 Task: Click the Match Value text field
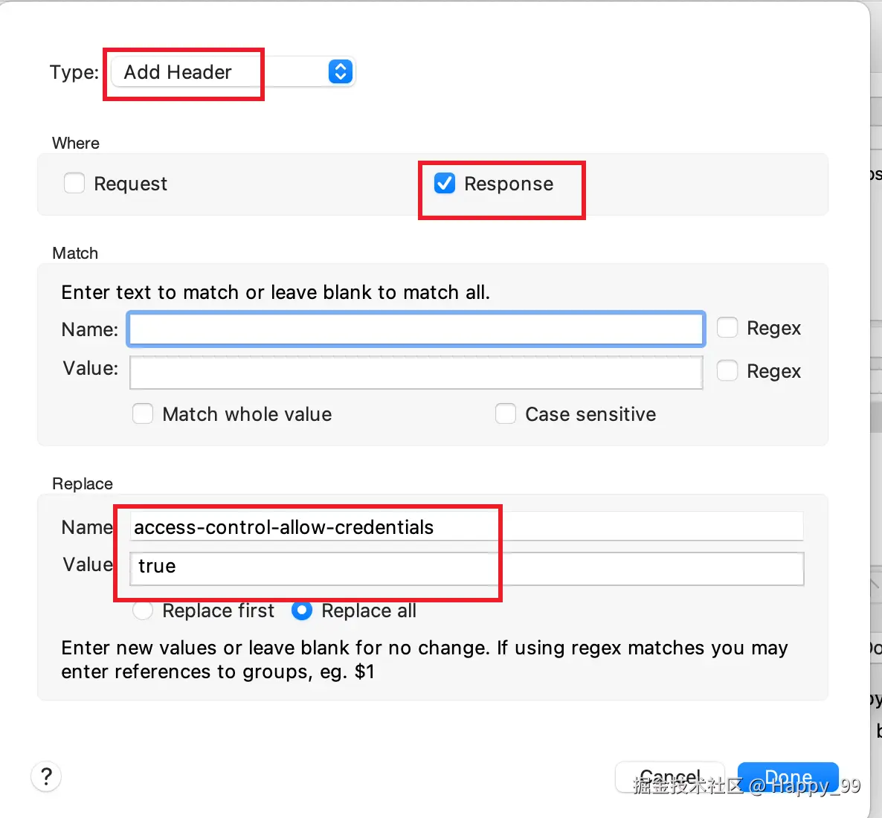416,372
